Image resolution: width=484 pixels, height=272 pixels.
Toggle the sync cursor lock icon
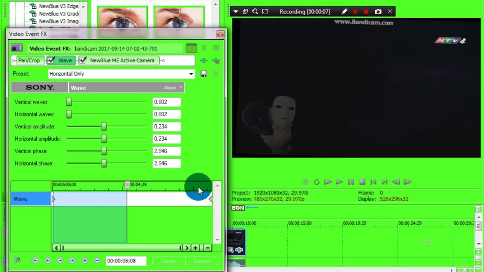17,260
